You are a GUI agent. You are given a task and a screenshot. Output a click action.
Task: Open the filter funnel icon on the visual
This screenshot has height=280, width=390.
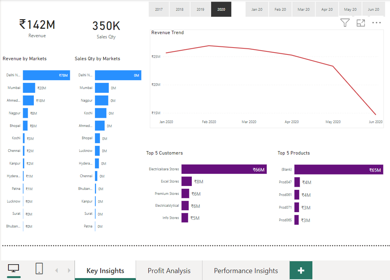(x=345, y=23)
